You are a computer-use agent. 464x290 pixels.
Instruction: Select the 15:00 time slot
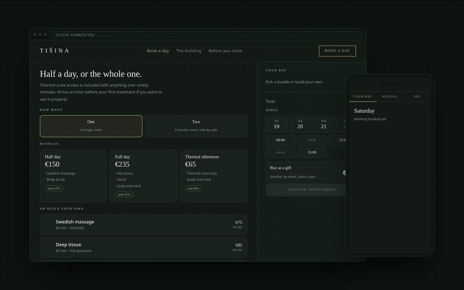(312, 152)
